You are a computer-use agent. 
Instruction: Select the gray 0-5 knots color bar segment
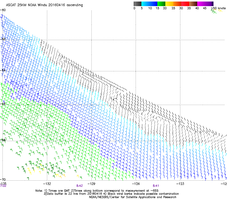(138, 4)
